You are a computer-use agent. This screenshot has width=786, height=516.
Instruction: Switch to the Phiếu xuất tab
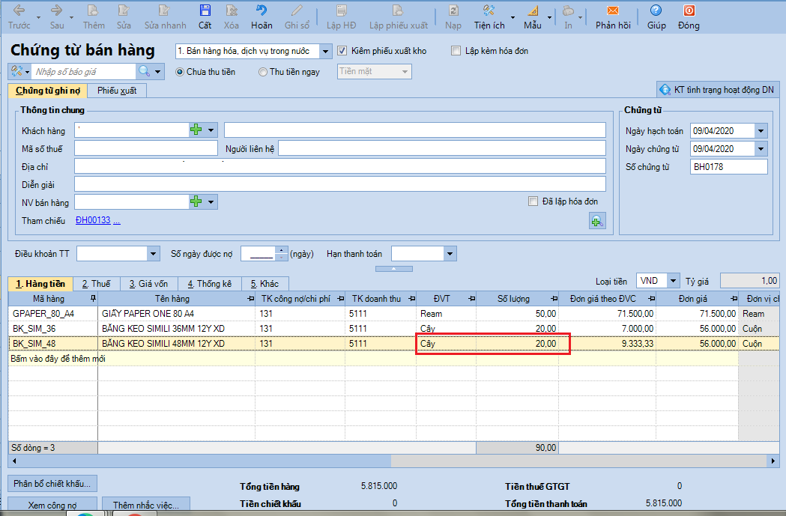(116, 91)
